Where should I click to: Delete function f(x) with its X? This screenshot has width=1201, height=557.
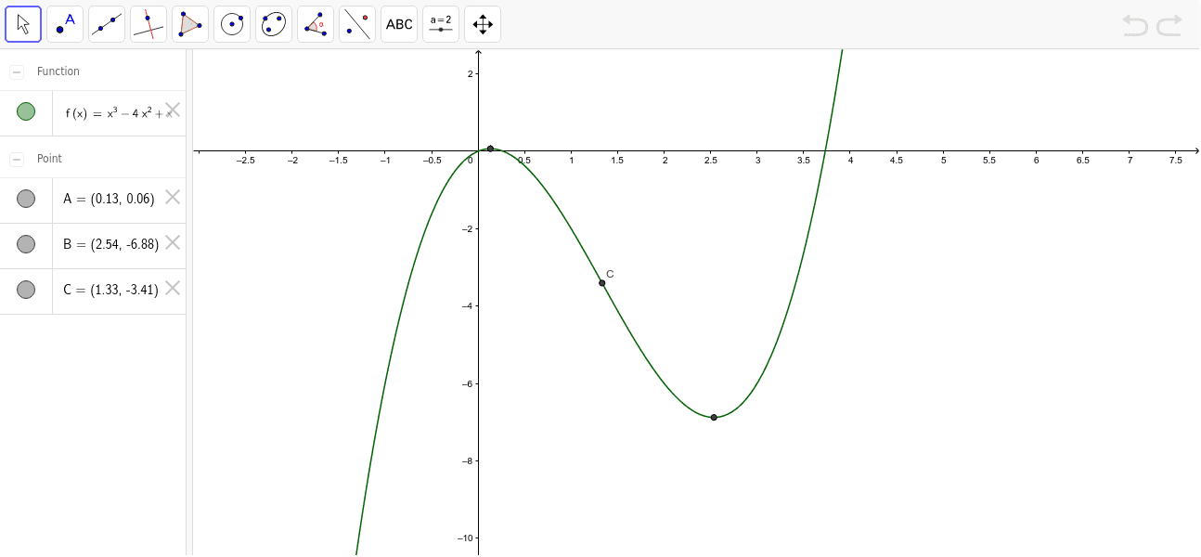(x=173, y=110)
